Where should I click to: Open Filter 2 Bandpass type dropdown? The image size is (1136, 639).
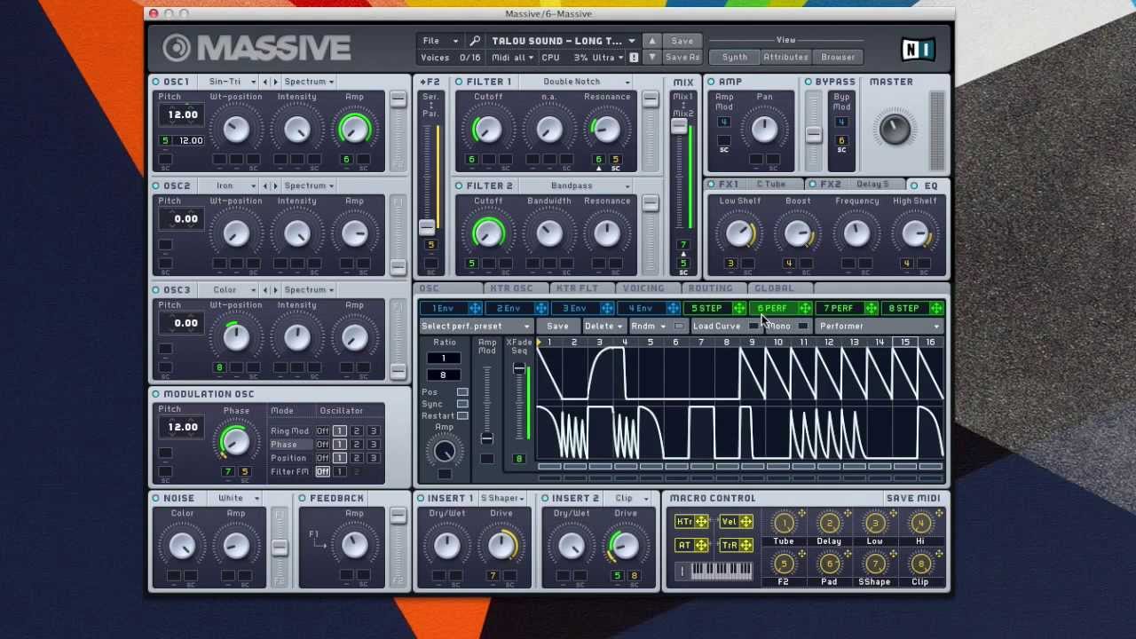577,185
